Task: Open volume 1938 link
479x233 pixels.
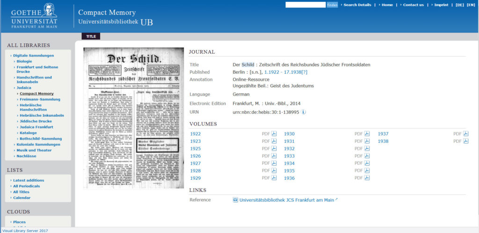Action: click(383, 141)
